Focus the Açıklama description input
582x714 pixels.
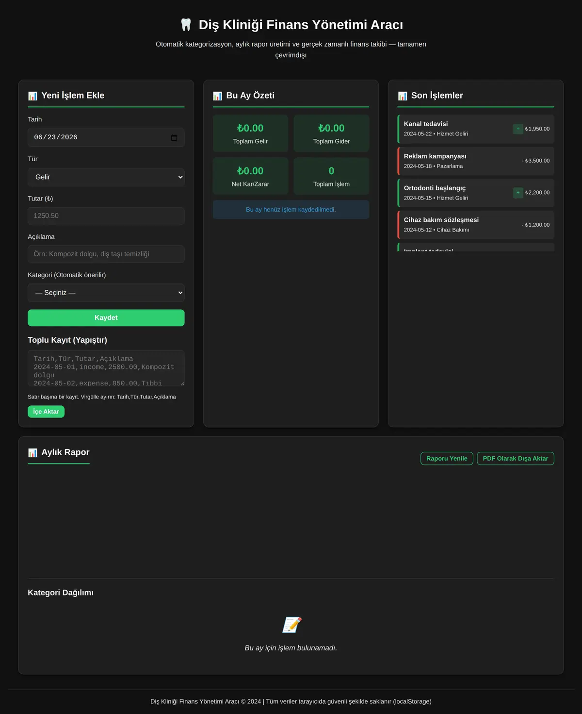pyautogui.click(x=106, y=254)
